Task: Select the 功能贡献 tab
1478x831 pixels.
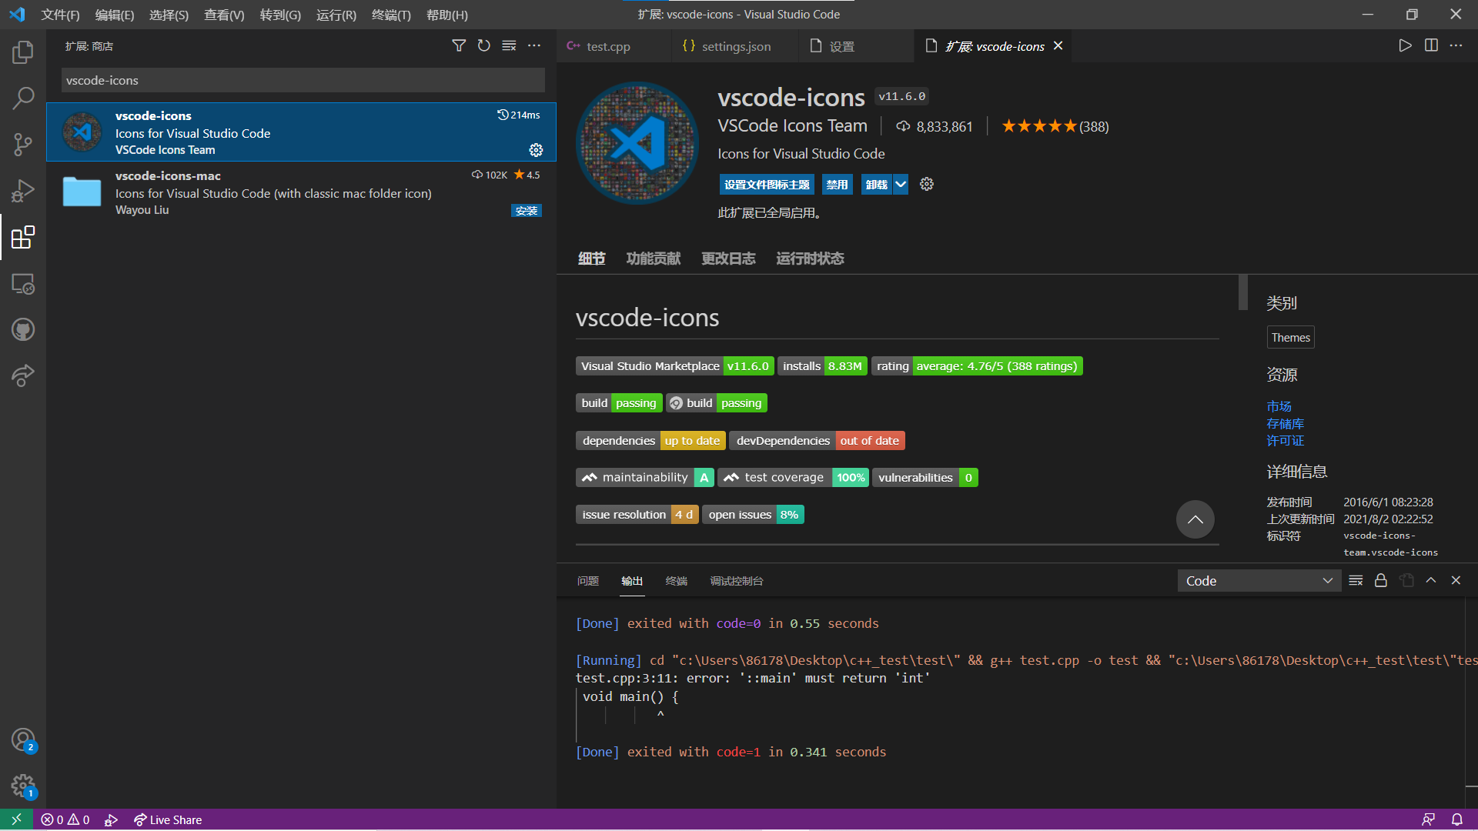Action: pyautogui.click(x=654, y=259)
